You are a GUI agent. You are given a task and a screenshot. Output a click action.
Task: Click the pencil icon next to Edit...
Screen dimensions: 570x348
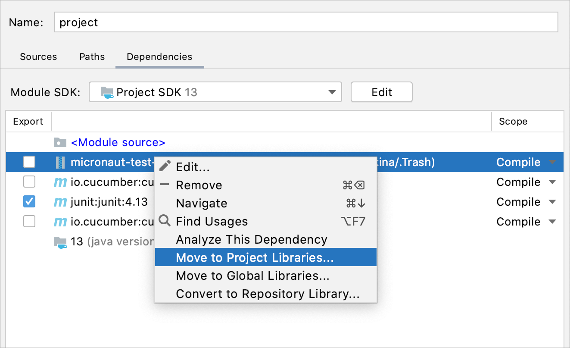coord(165,166)
